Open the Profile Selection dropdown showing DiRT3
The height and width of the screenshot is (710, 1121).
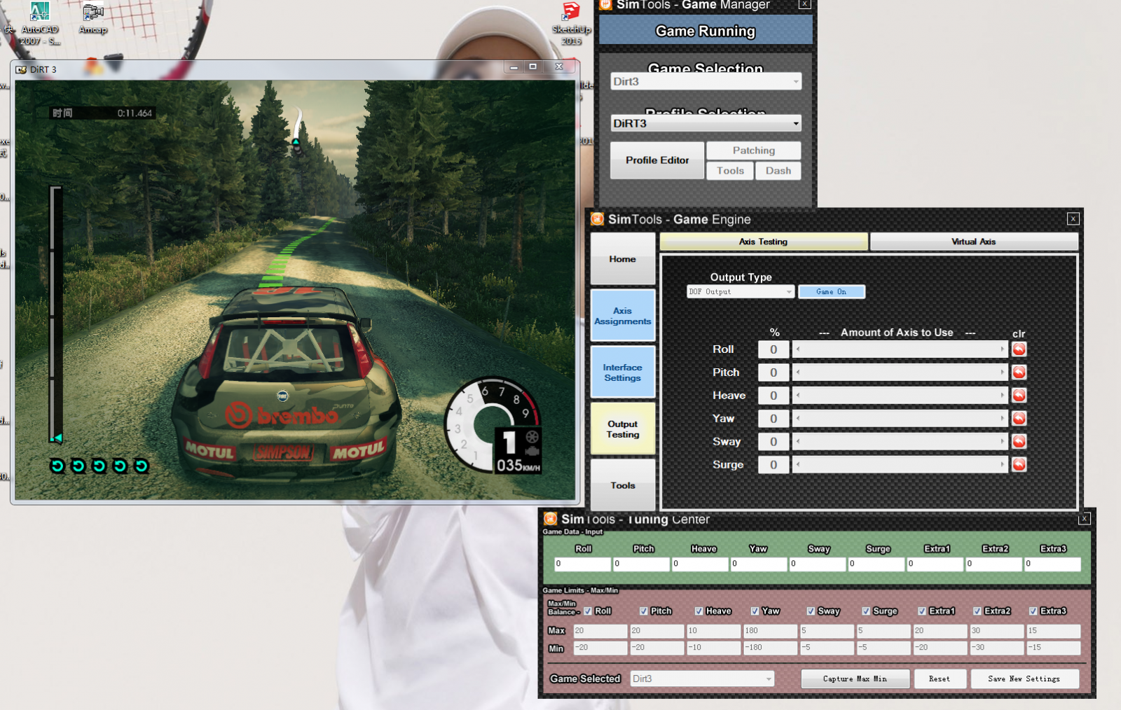706,123
